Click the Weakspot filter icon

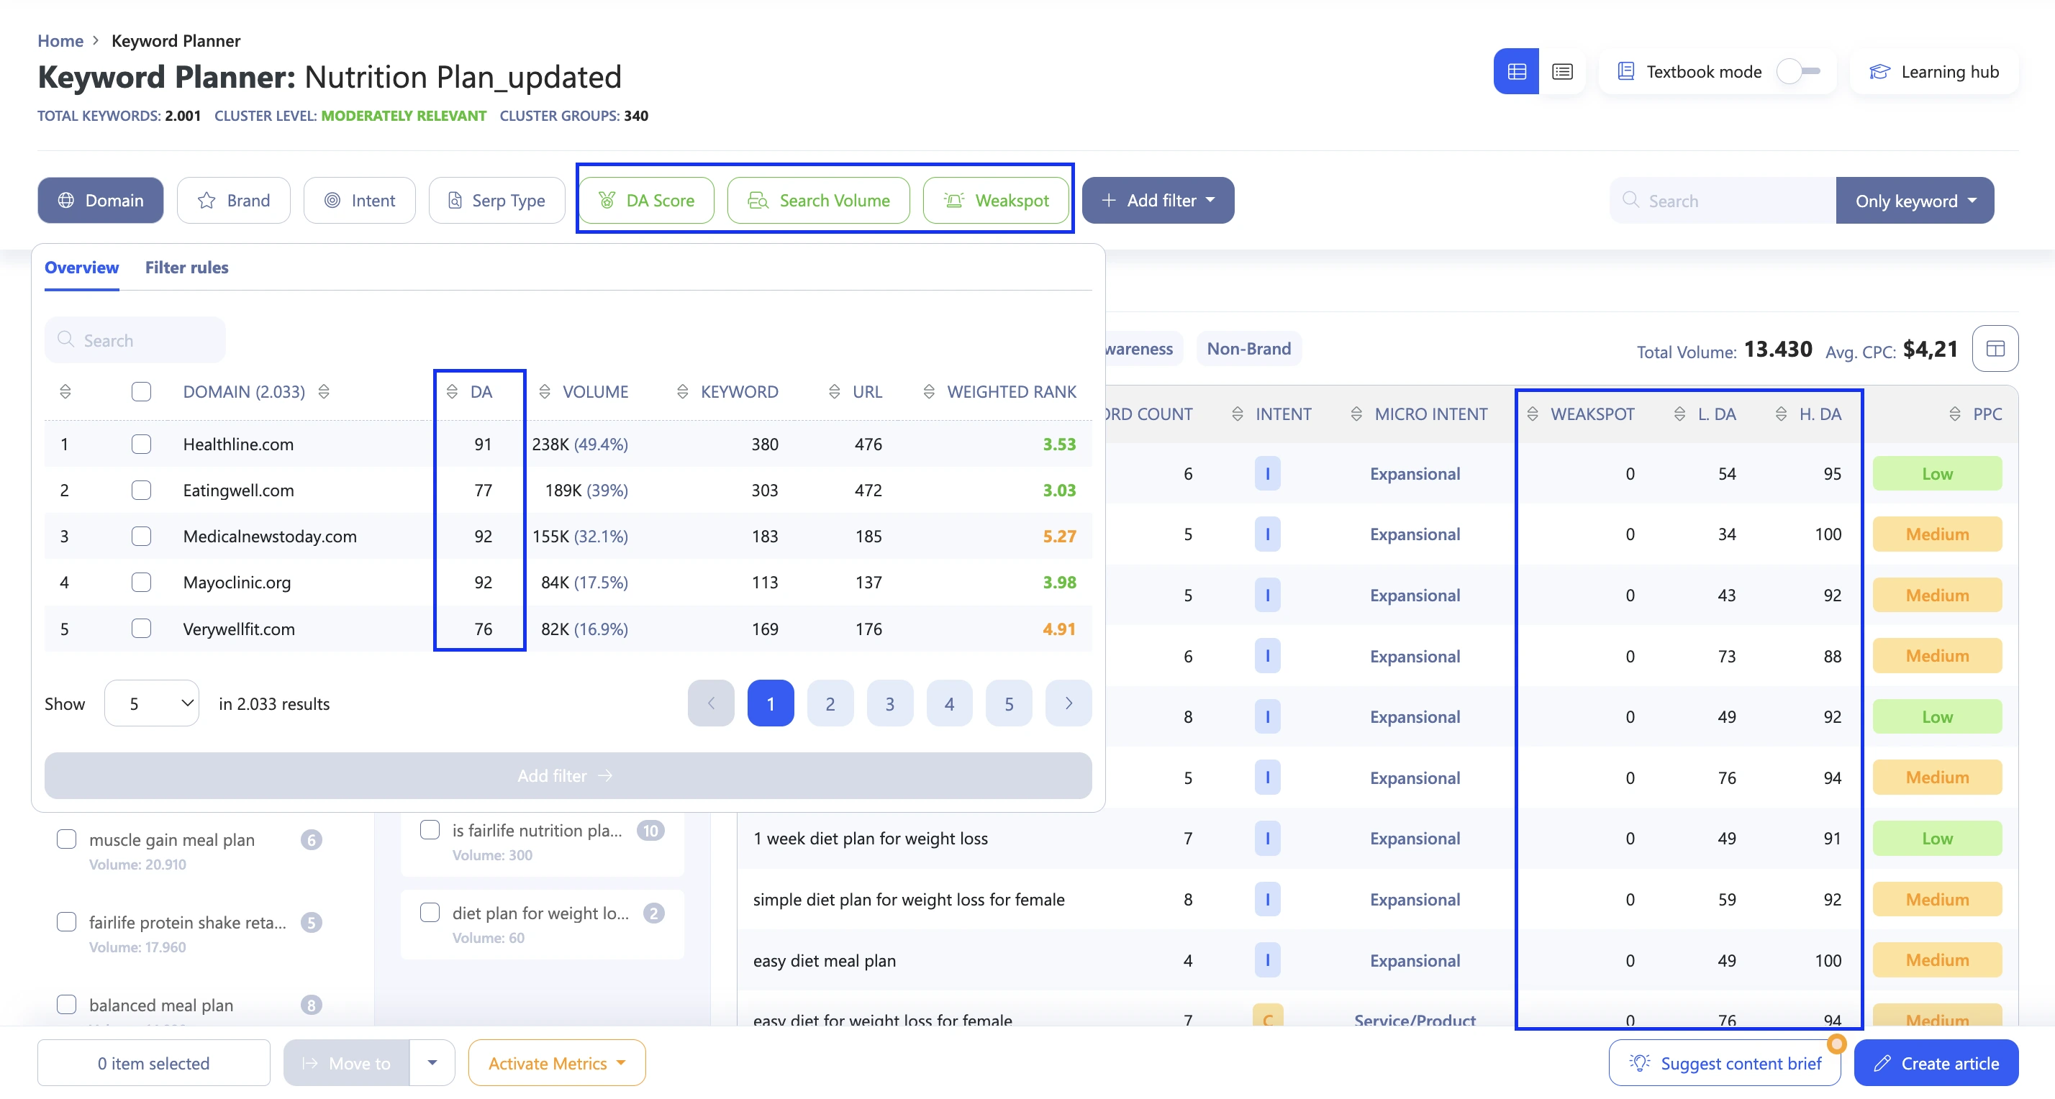pos(953,200)
